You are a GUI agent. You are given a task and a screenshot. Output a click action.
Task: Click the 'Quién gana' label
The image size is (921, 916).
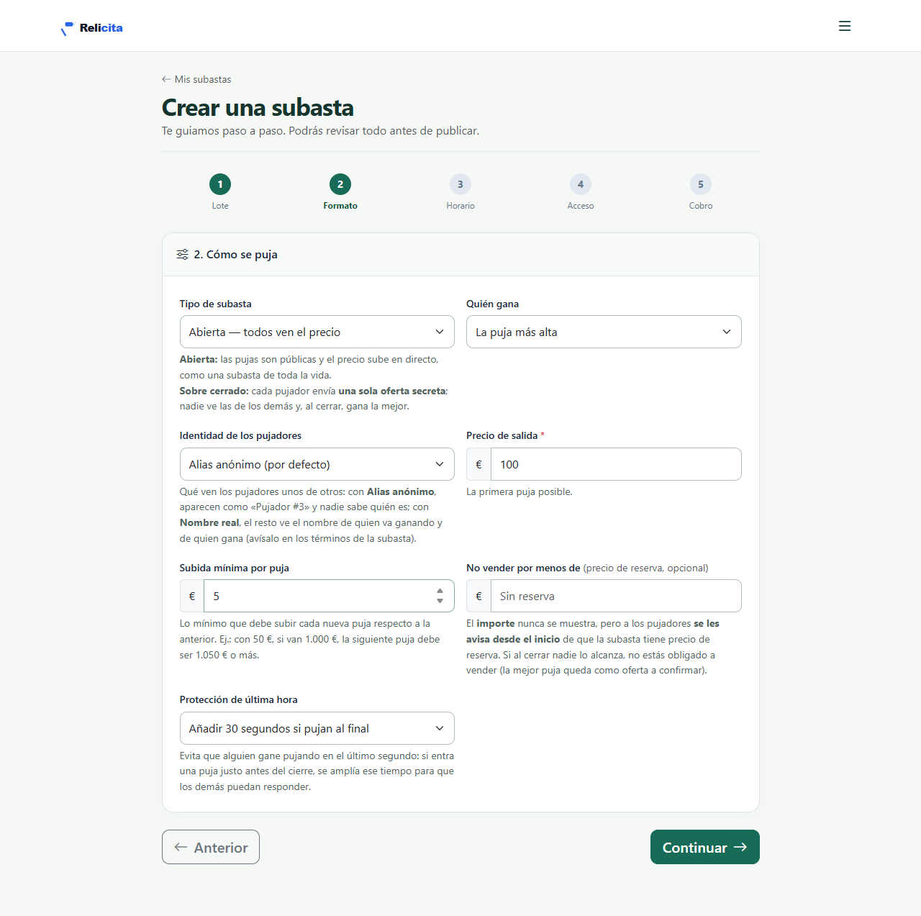click(x=492, y=304)
